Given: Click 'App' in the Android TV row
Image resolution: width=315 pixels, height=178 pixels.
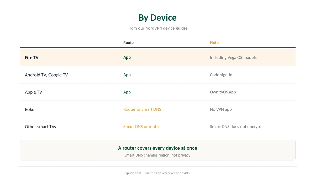Looking at the screenshot, I should tap(127, 75).
